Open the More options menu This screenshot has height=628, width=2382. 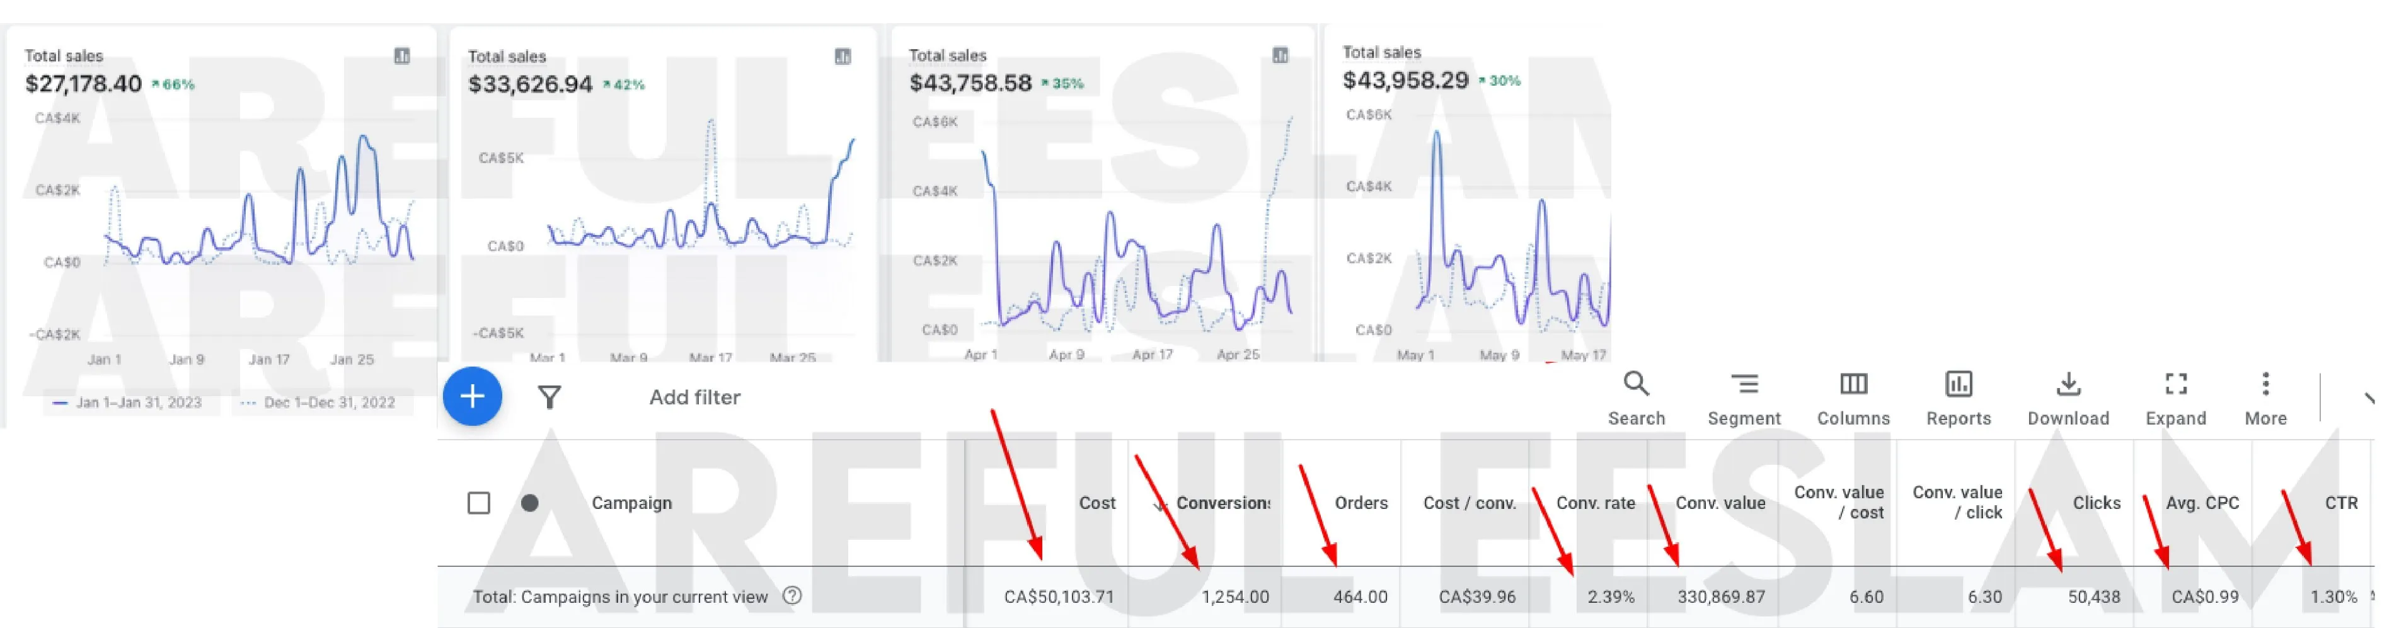2265,399
